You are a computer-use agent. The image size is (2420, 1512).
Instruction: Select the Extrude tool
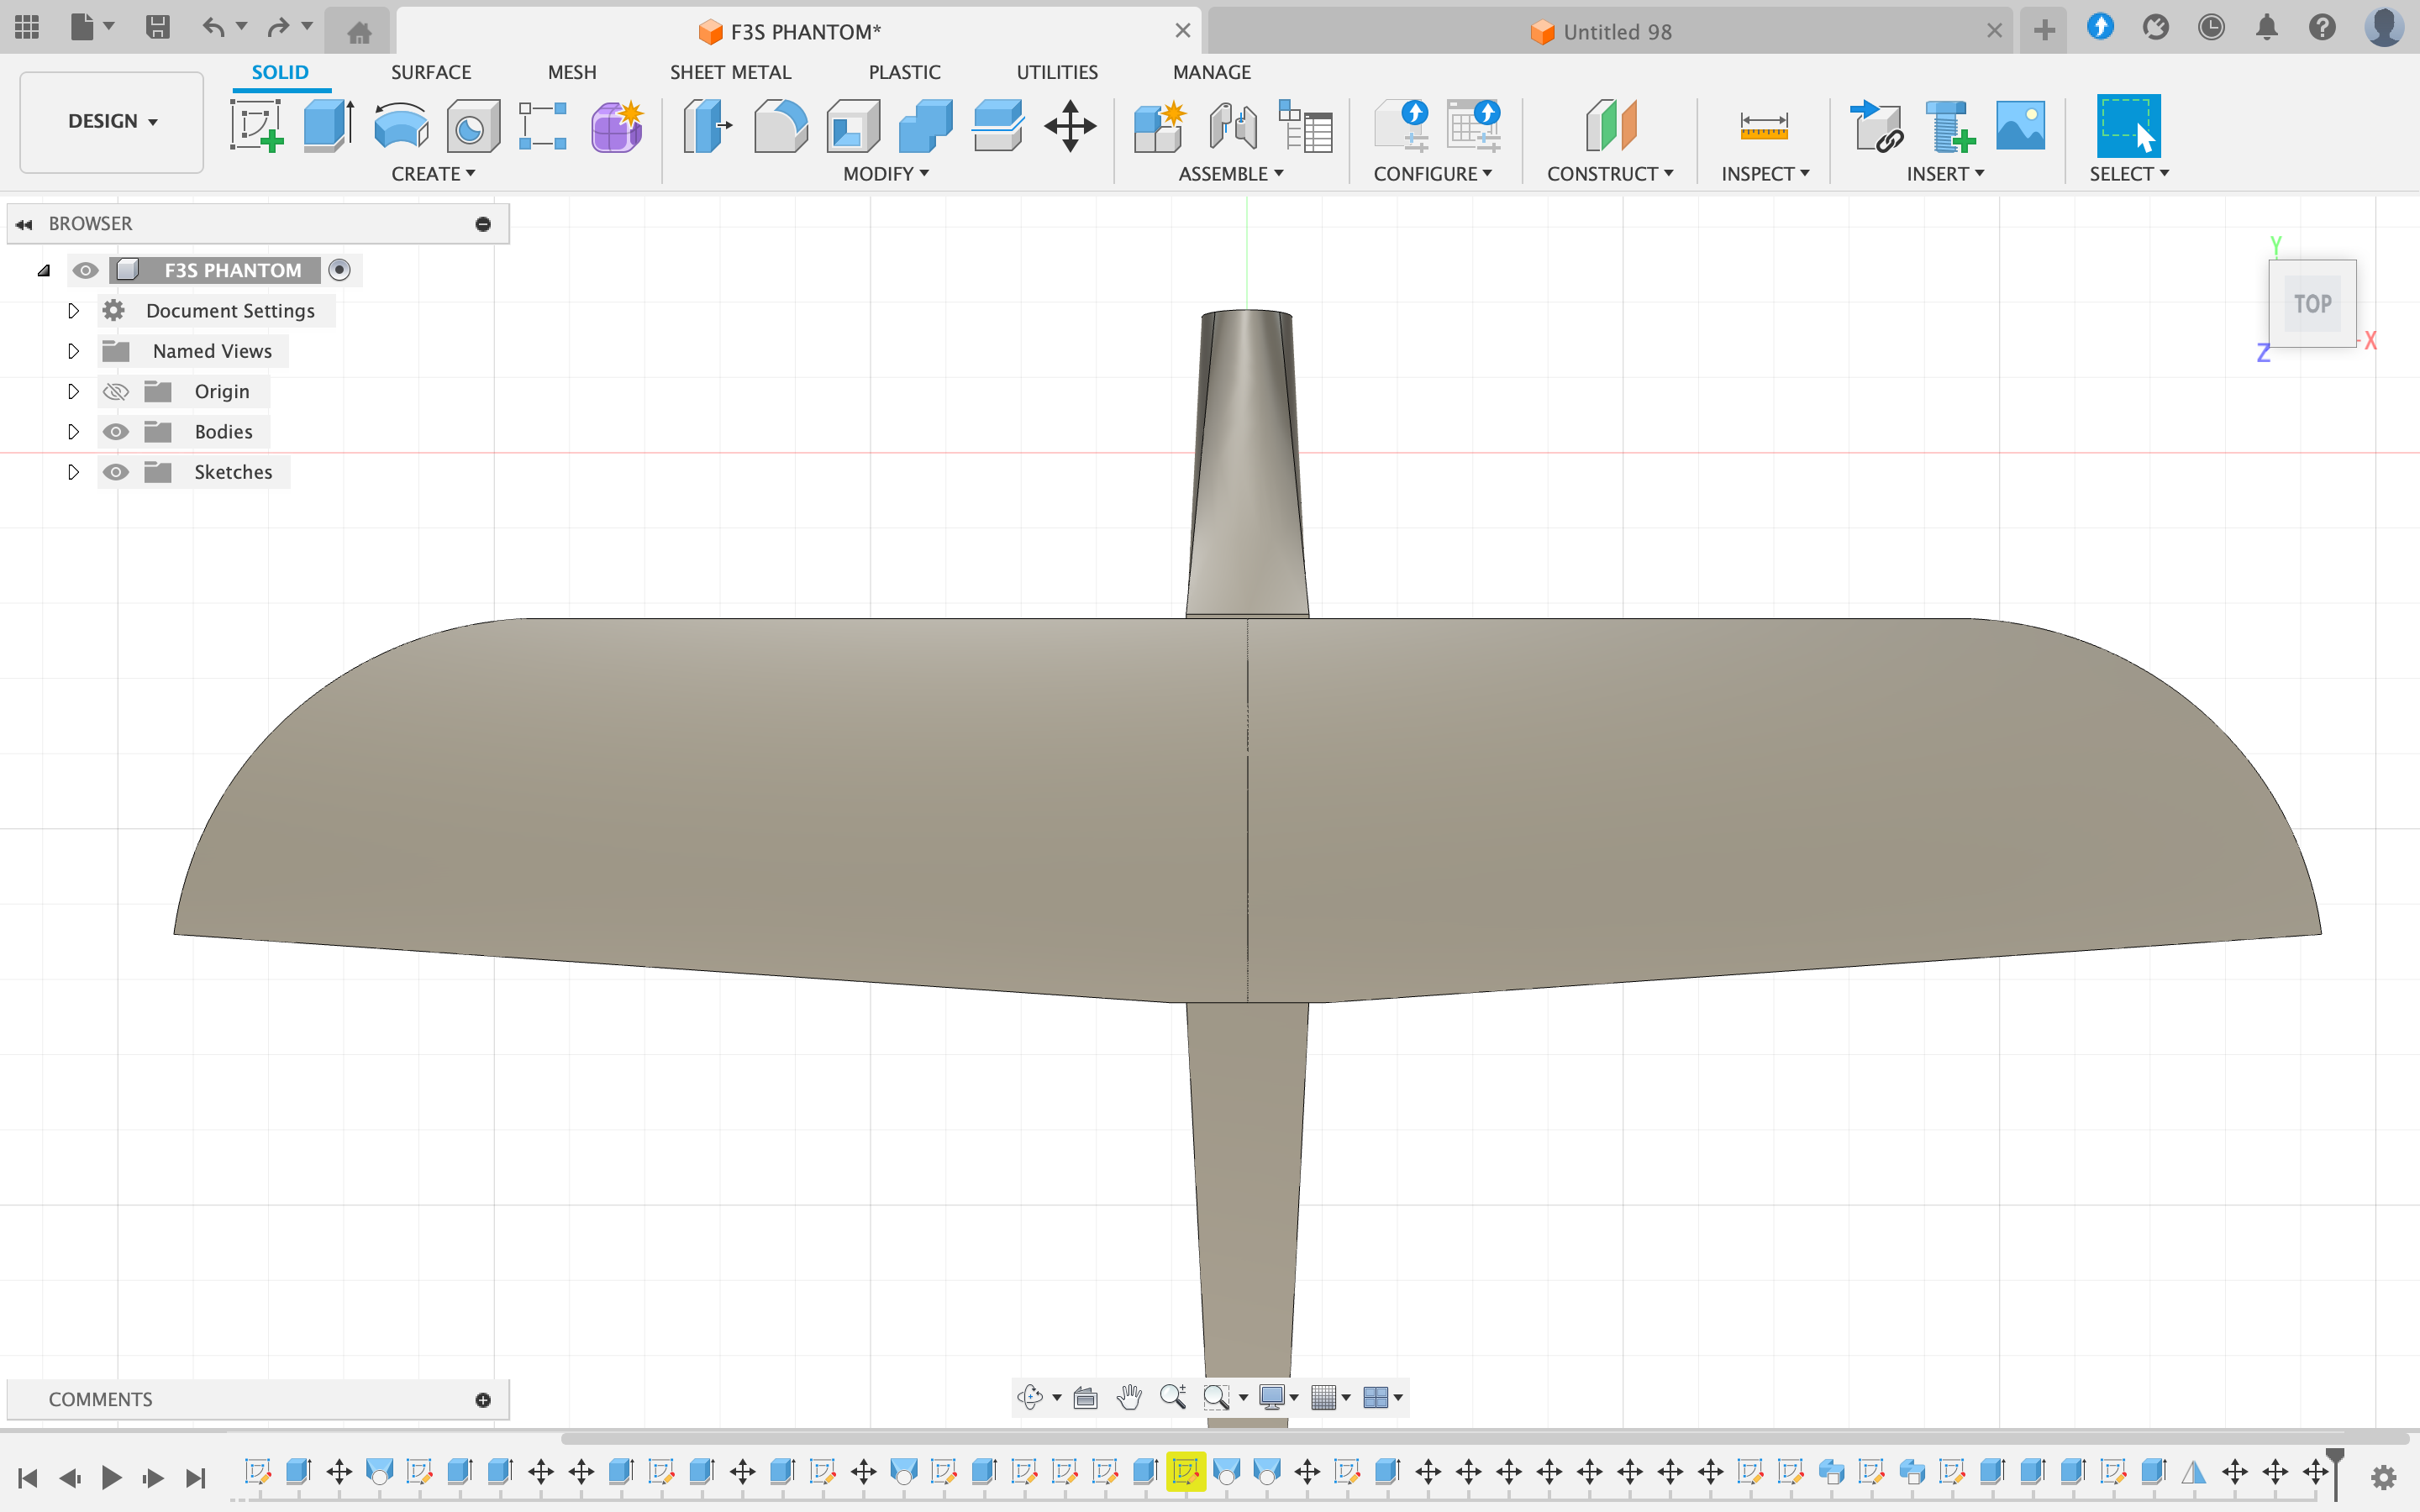tap(329, 126)
